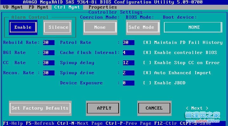
Task: Edit the Cache flush Interval field
Action: click(128, 53)
